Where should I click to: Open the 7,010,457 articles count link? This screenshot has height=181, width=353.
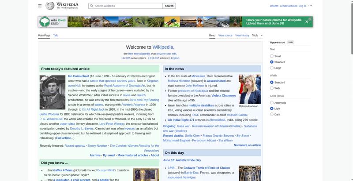[154, 58]
